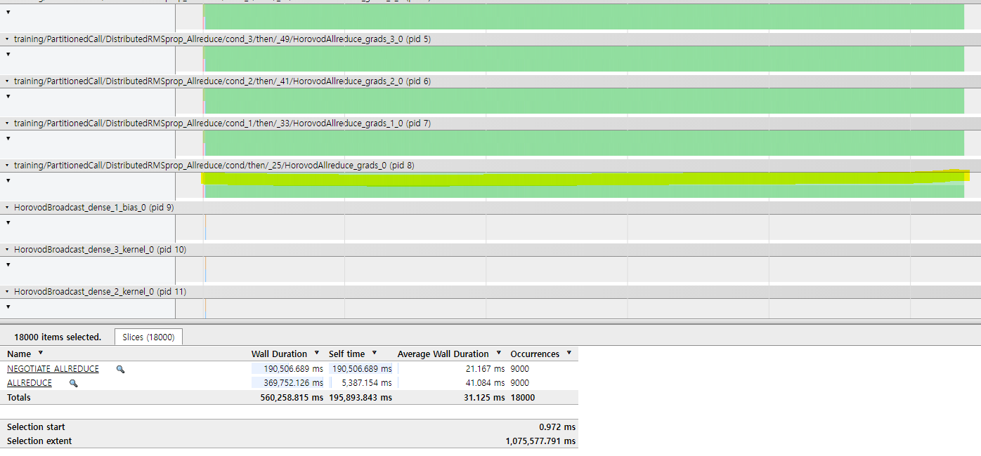Collapse the HorovodAllreduce_grads_2_0 (pid 6) process header

(x=7, y=81)
